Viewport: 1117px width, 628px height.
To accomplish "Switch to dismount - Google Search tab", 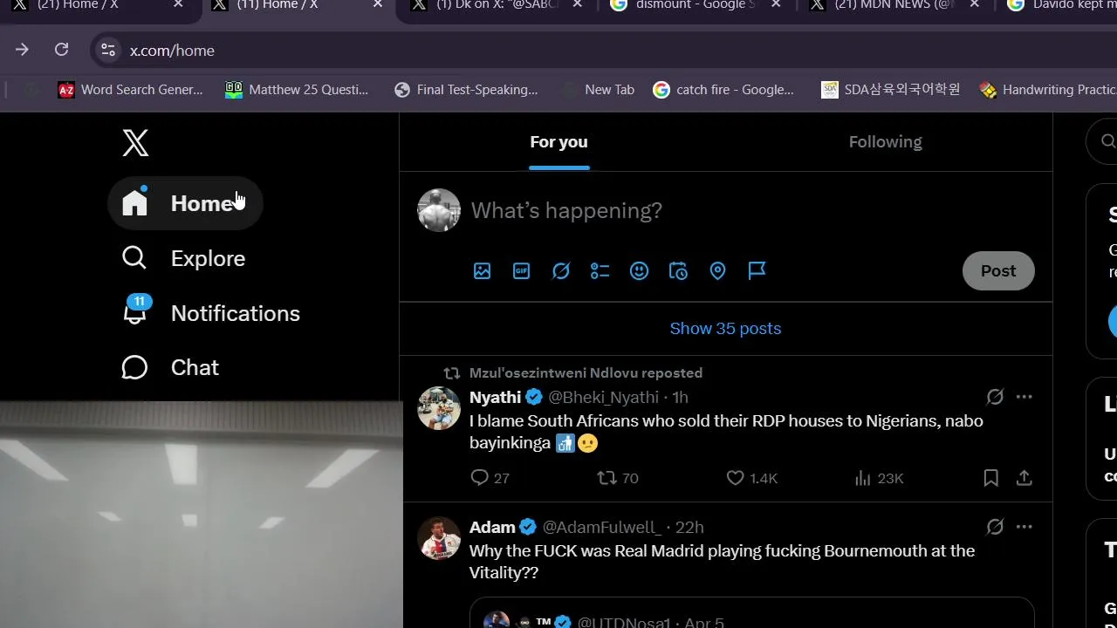I will (695, 5).
